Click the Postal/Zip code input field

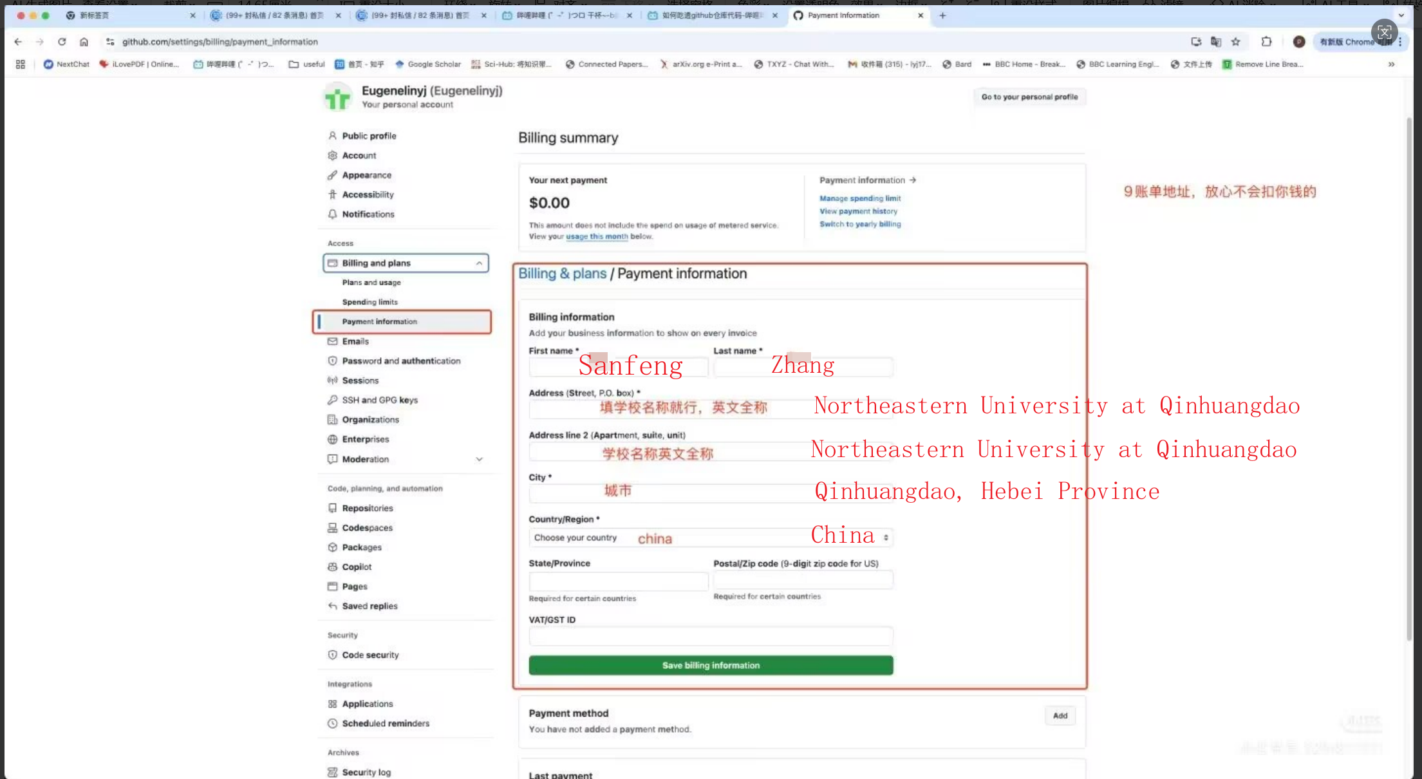803,580
